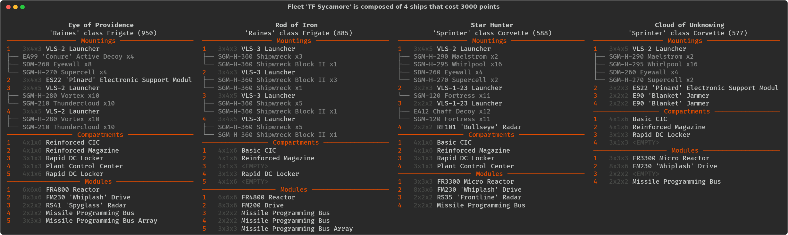Click the red close window button

[x=8, y=7]
